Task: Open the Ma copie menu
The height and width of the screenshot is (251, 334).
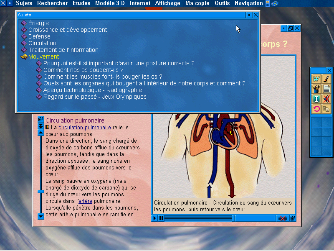Action: [197, 3]
